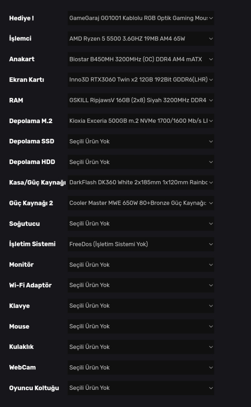Open the Mouse selection dropdown
This screenshot has width=251, height=407.
point(141,326)
